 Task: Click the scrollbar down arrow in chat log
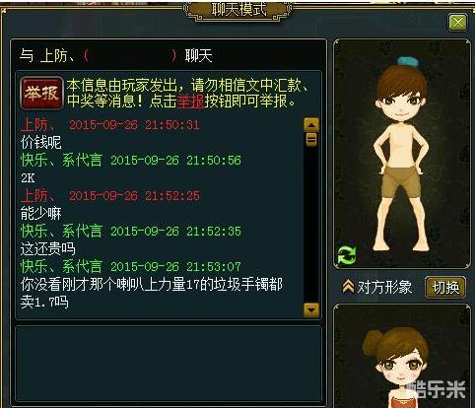point(311,309)
